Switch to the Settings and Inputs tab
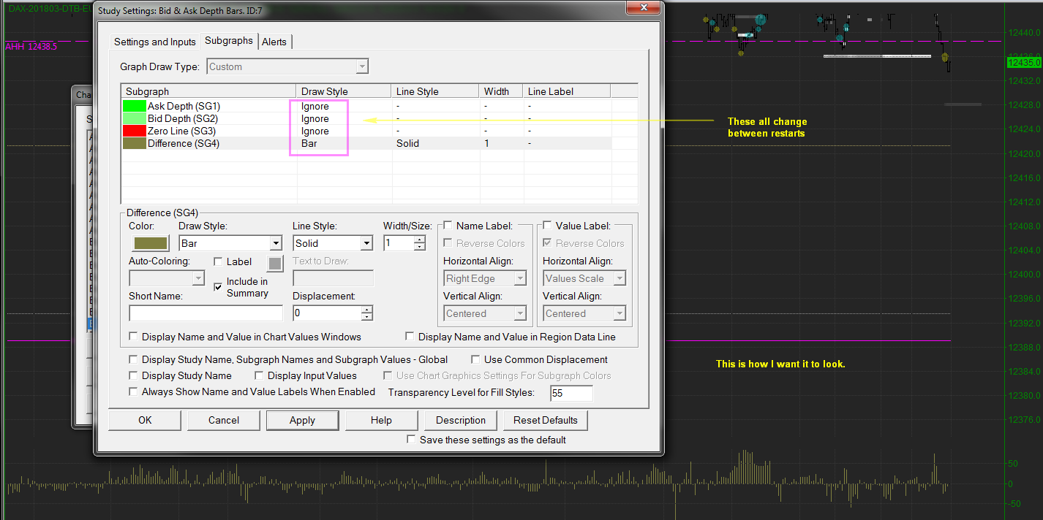 (x=155, y=42)
